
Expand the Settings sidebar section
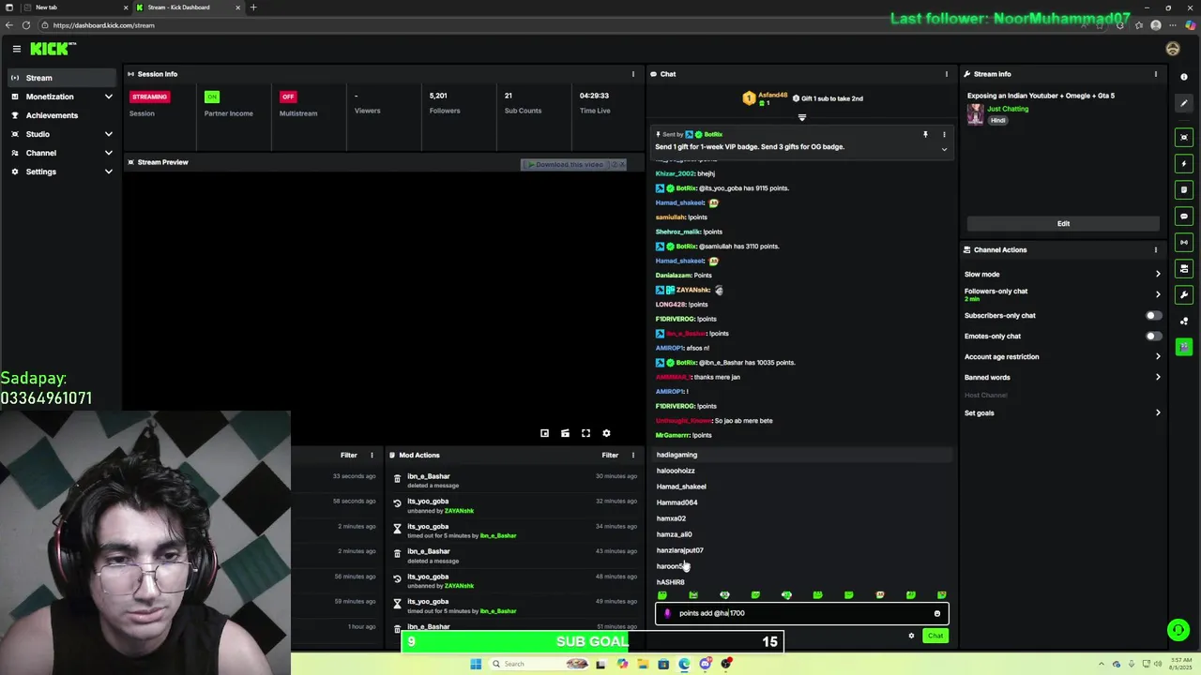(x=61, y=172)
